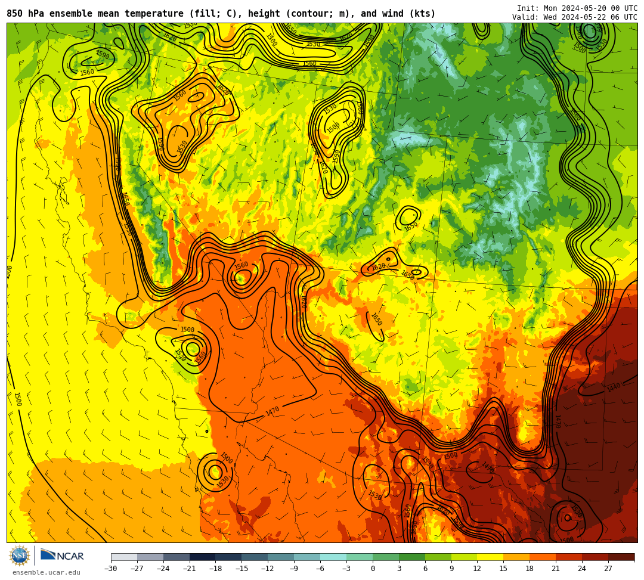Image resolution: width=644 pixels, height=580 pixels.
Task: Pick the colorbar swatch between -24 and -21
Action: pyautogui.click(x=177, y=557)
